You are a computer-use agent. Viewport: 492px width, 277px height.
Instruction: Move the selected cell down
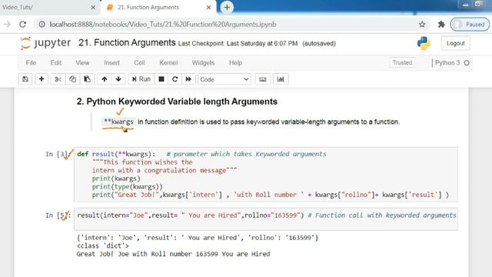pos(118,79)
